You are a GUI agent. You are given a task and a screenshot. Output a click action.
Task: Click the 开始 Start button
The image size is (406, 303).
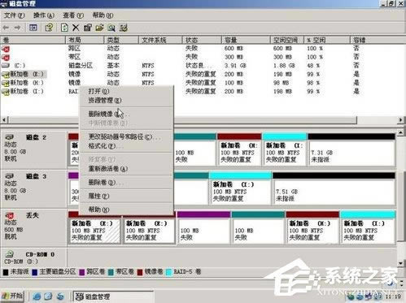[12, 296]
